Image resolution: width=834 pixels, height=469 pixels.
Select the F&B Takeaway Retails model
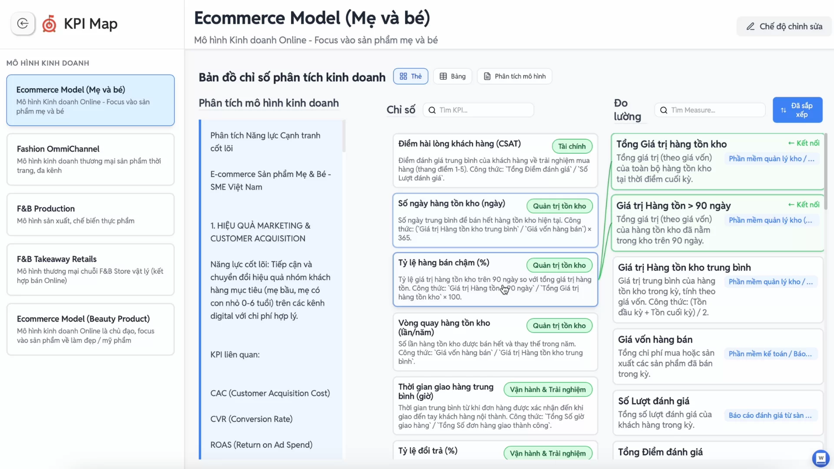pos(90,269)
